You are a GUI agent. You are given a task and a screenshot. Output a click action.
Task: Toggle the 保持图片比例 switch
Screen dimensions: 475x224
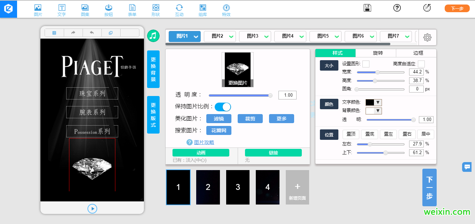[223, 107]
